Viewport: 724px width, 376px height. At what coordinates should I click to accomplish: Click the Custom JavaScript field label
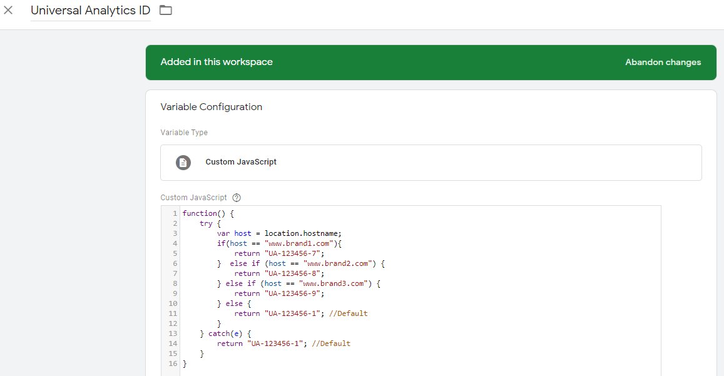(x=194, y=197)
